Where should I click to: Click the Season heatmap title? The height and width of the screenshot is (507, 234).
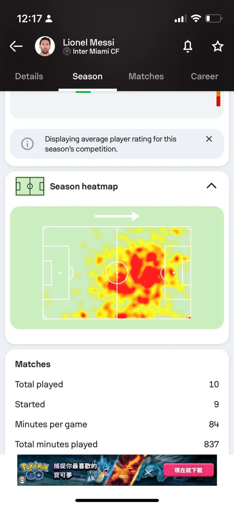[x=84, y=186]
